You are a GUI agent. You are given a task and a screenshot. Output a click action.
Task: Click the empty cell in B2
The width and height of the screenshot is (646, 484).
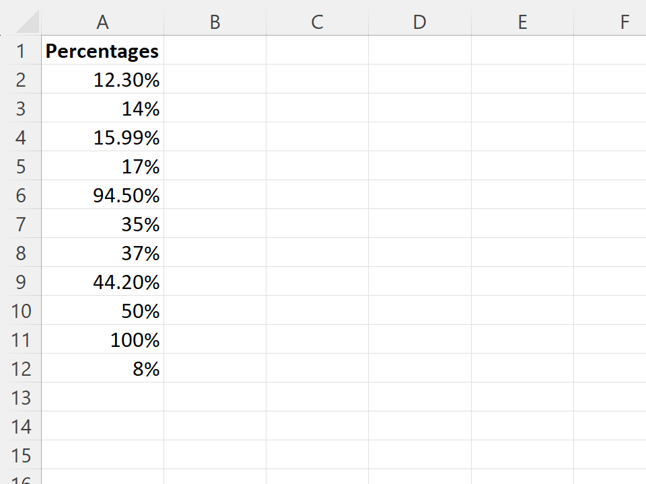[214, 79]
